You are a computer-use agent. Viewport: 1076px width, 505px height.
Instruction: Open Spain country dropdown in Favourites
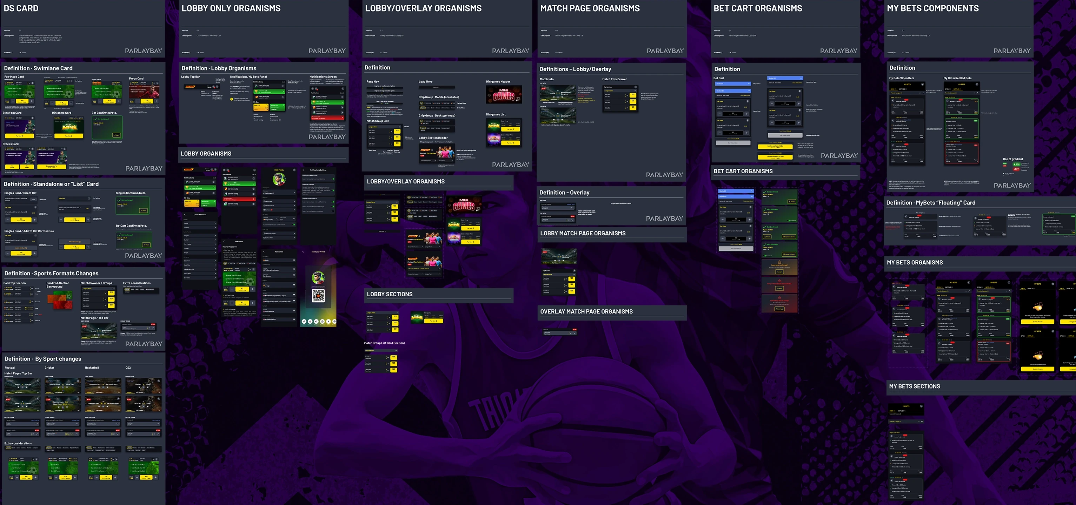(279, 261)
